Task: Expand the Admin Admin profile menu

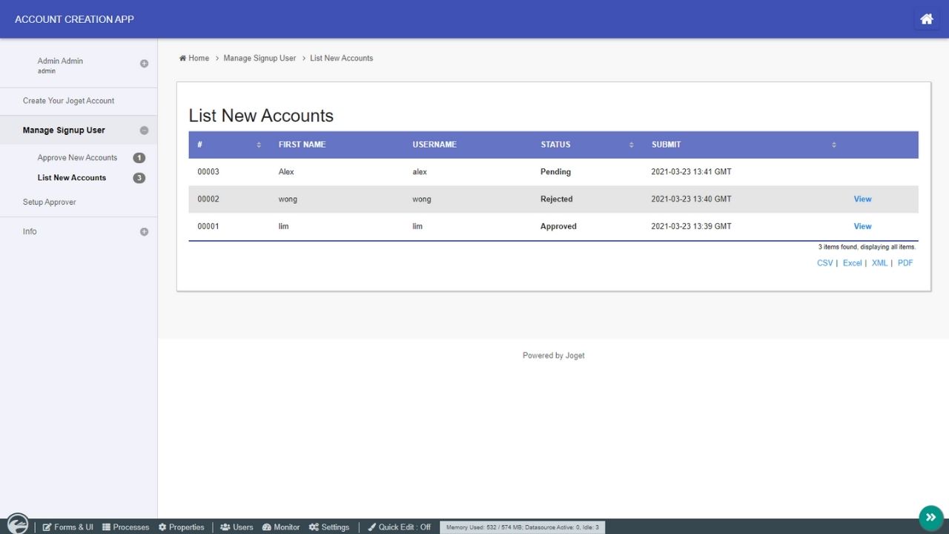Action: (x=144, y=64)
